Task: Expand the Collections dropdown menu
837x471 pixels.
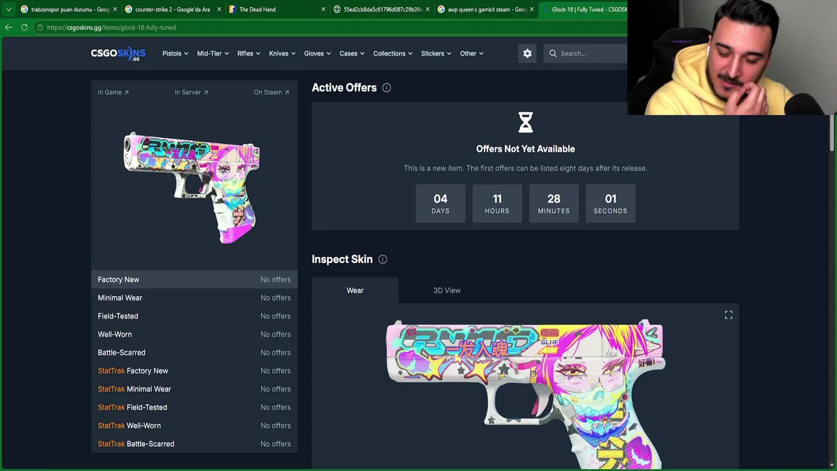Action: [393, 54]
